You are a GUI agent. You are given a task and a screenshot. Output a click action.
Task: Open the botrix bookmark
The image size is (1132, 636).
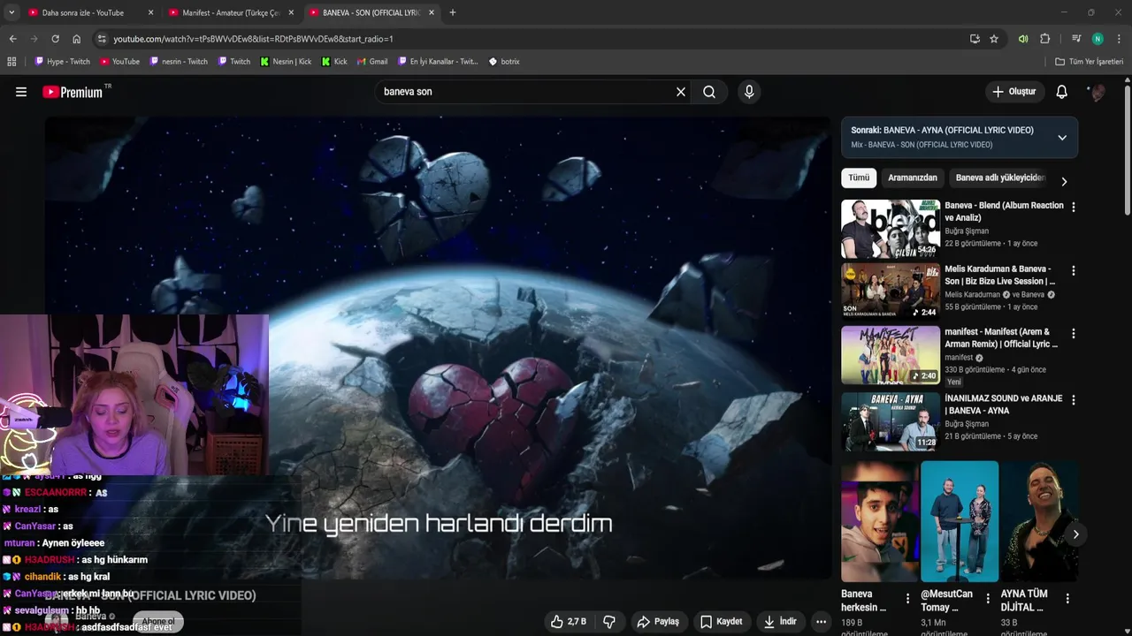[x=504, y=62]
